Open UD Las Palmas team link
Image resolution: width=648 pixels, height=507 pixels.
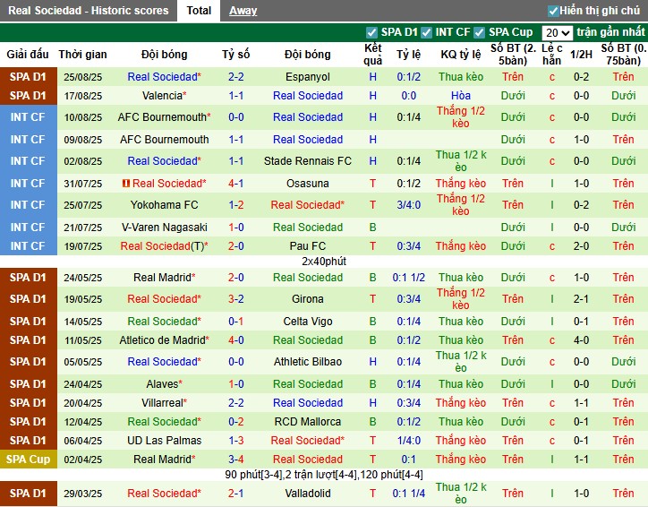click(x=164, y=441)
